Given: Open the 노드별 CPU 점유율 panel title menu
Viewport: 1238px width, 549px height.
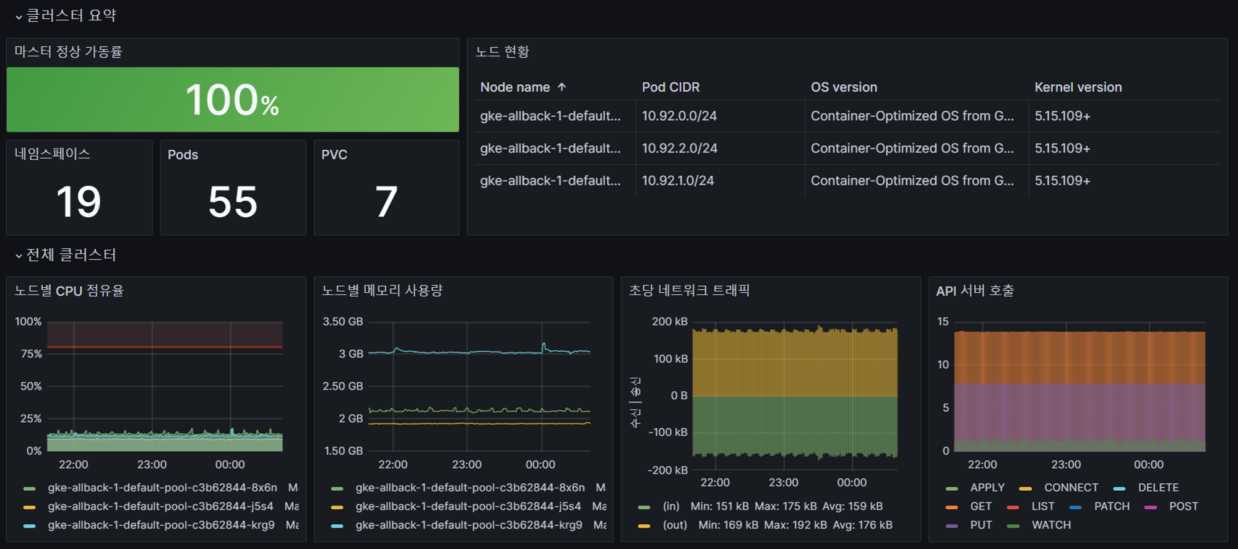Looking at the screenshot, I should [x=69, y=291].
